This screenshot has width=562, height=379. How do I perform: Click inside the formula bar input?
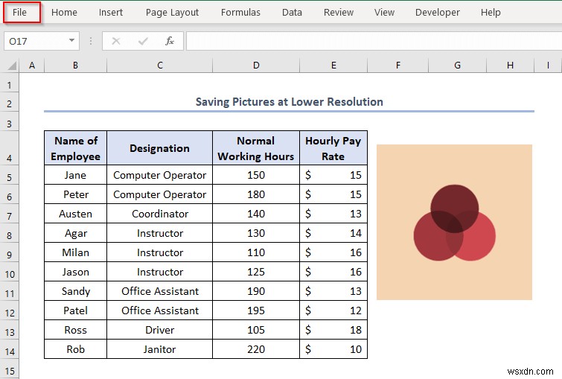pyautogui.click(x=372, y=41)
